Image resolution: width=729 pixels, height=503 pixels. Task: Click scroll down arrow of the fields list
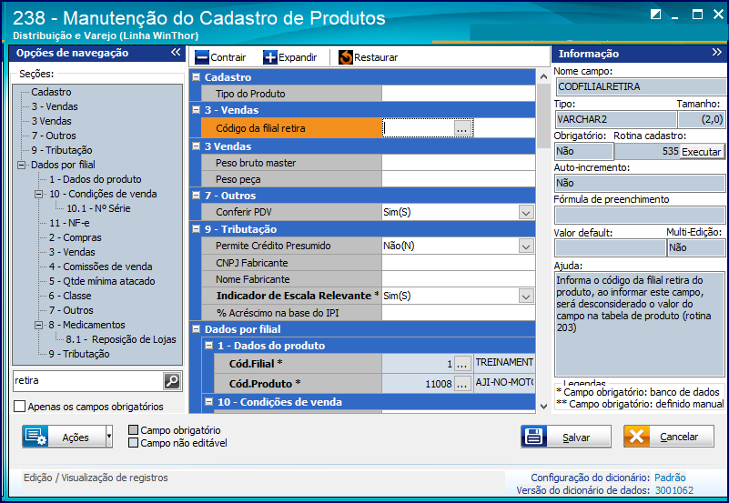click(x=543, y=406)
